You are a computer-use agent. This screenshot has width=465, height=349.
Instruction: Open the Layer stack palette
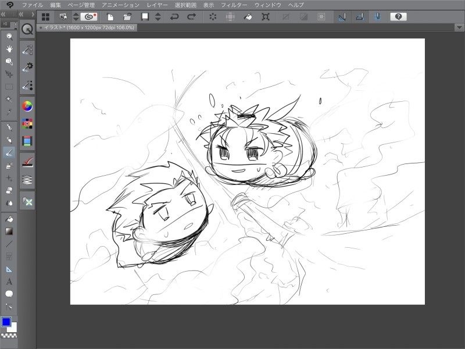pos(27,180)
